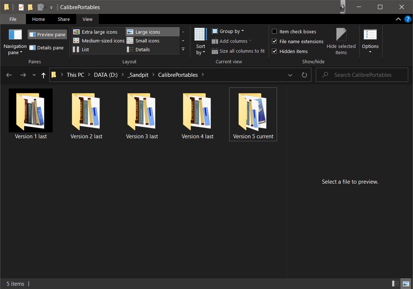Image resolution: width=413 pixels, height=289 pixels.
Task: Select the Version 3 last folder icon
Action: coord(142,111)
